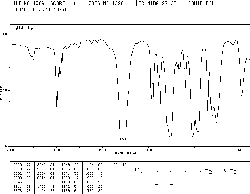Click the peak table value '808'
The height and width of the screenshot is (194, 250).
(x=90, y=187)
